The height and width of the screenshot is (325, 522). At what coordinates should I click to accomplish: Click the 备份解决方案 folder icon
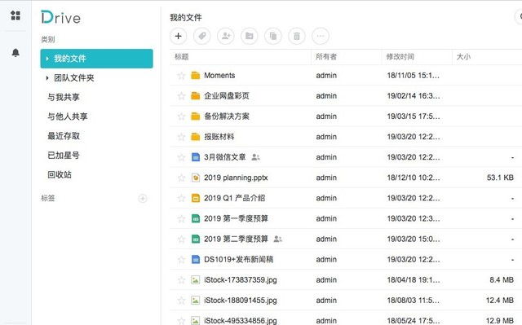point(196,116)
